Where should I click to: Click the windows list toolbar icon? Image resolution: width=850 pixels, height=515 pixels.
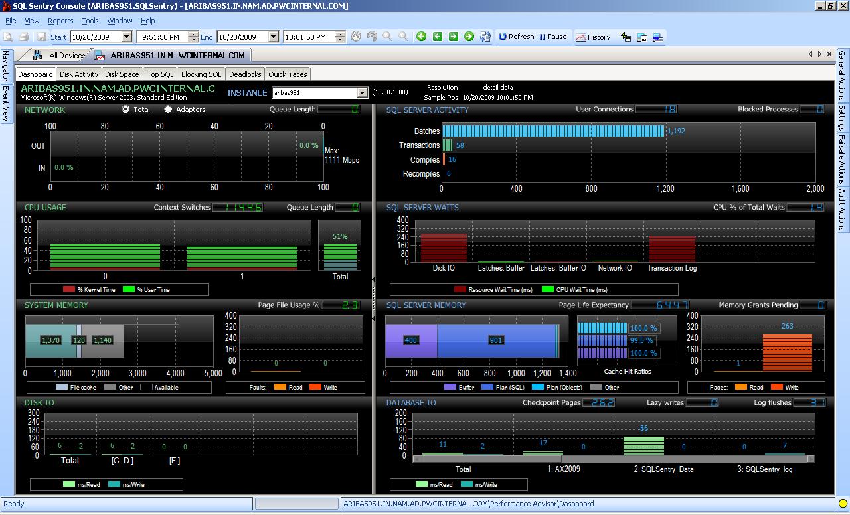642,37
